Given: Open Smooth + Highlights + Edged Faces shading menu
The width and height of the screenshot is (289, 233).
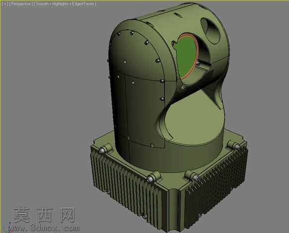Looking at the screenshot, I should [65, 4].
